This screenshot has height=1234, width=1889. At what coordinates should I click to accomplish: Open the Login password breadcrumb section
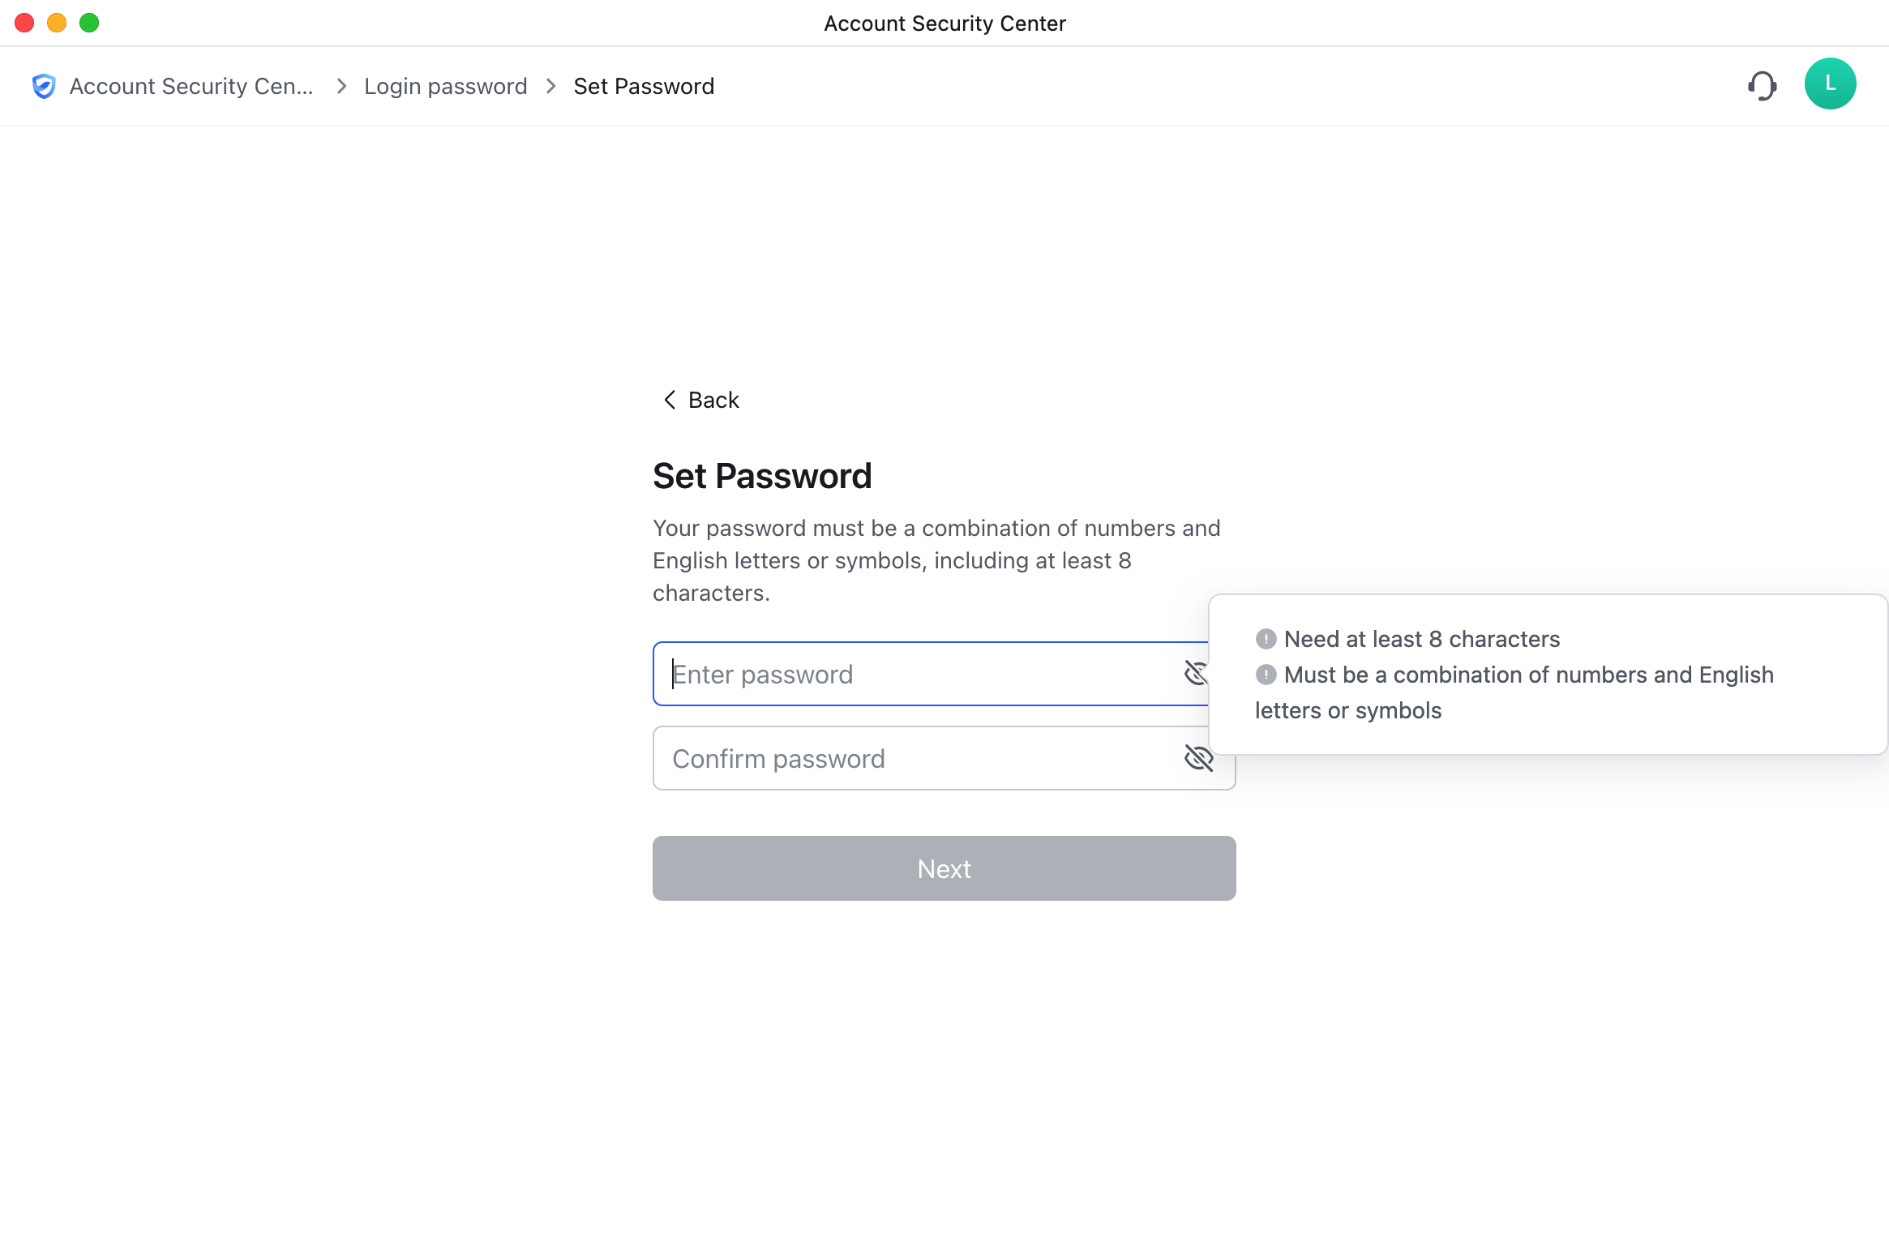[x=445, y=86]
